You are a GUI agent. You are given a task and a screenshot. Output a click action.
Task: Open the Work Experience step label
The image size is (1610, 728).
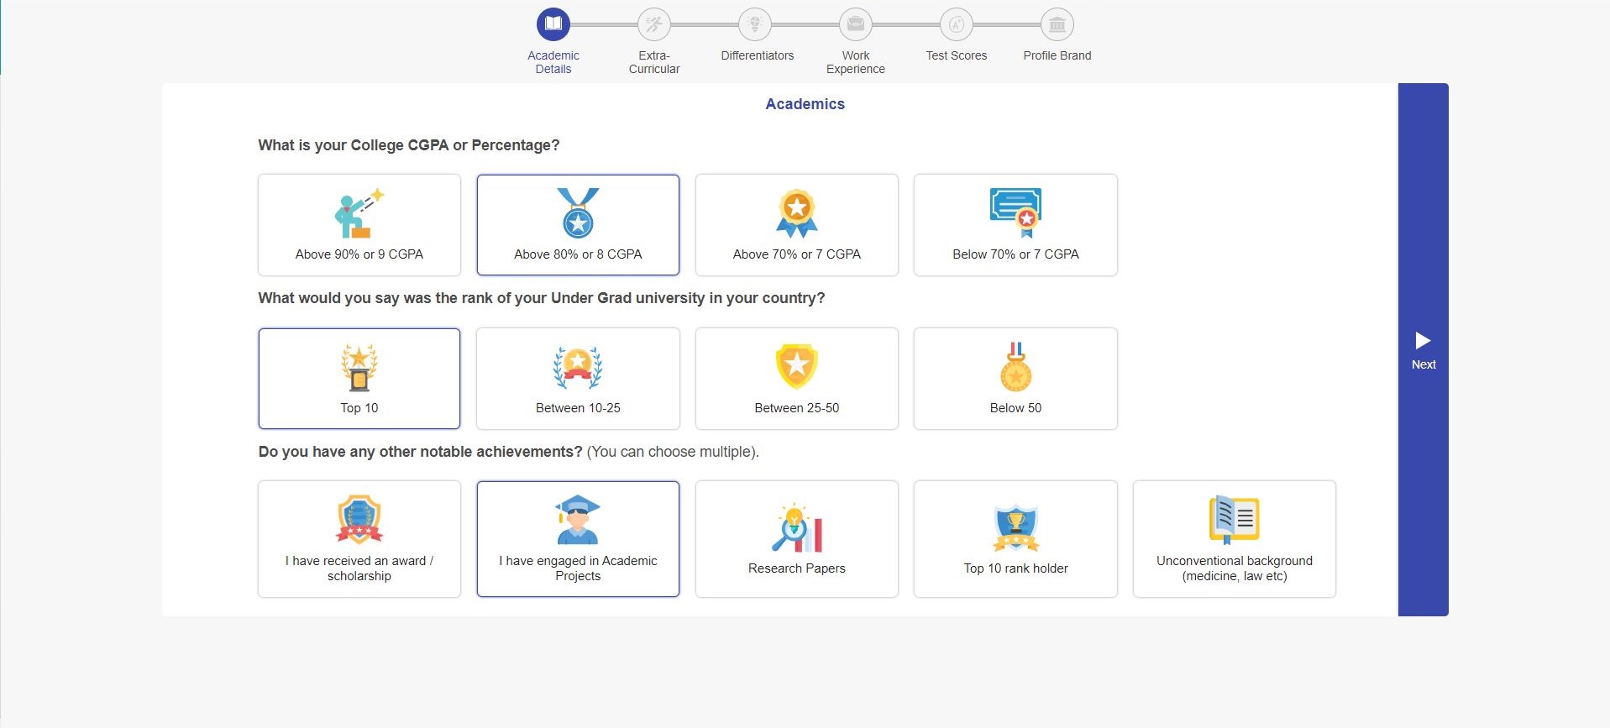click(855, 62)
